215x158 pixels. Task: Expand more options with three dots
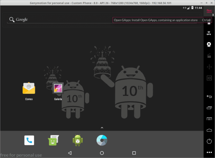209,152
